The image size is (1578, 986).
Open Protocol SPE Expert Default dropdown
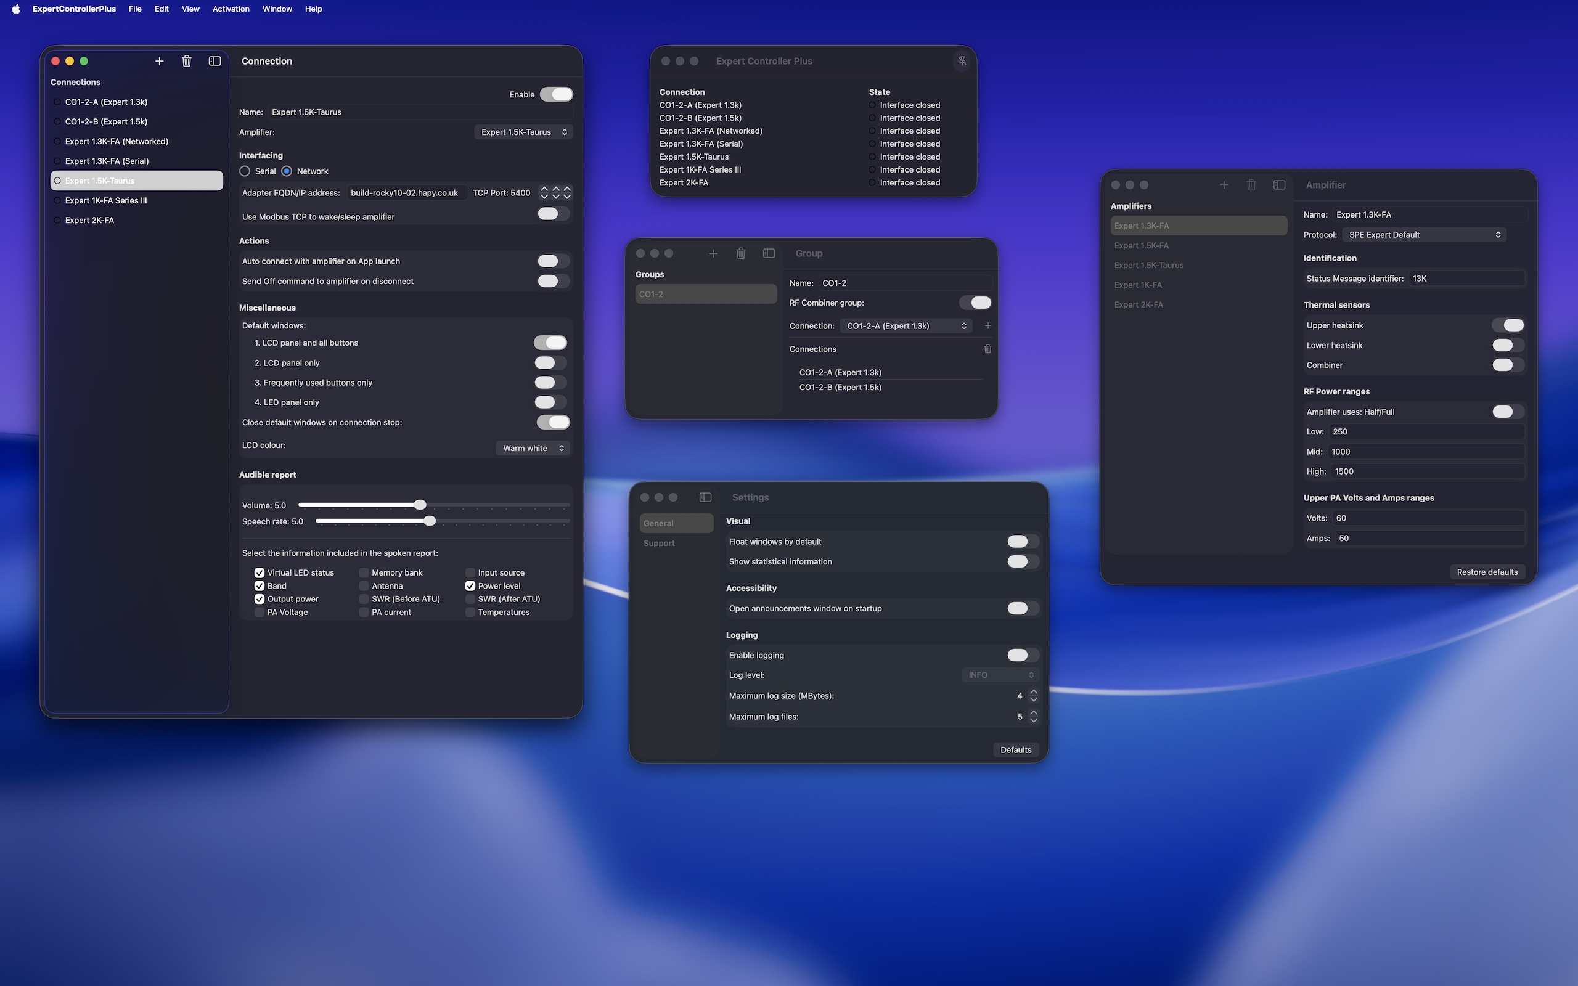coord(1423,234)
